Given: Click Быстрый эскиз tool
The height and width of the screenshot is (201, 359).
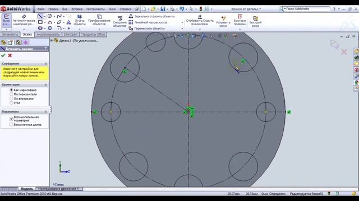Looking at the screenshot, I should click(x=255, y=21).
